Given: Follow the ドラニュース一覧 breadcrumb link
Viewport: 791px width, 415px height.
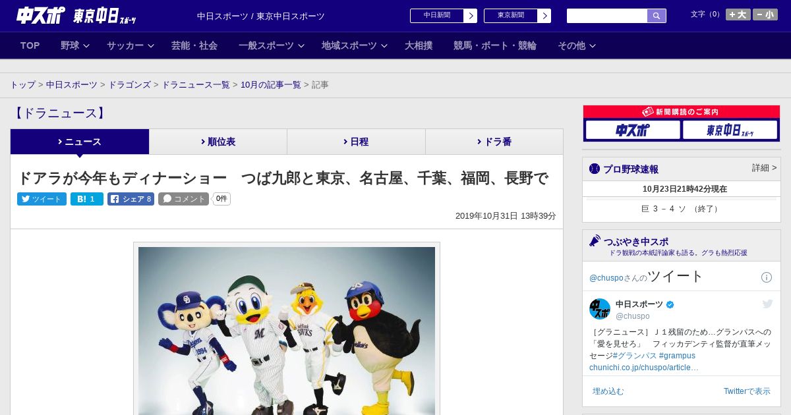Looking at the screenshot, I should (196, 85).
